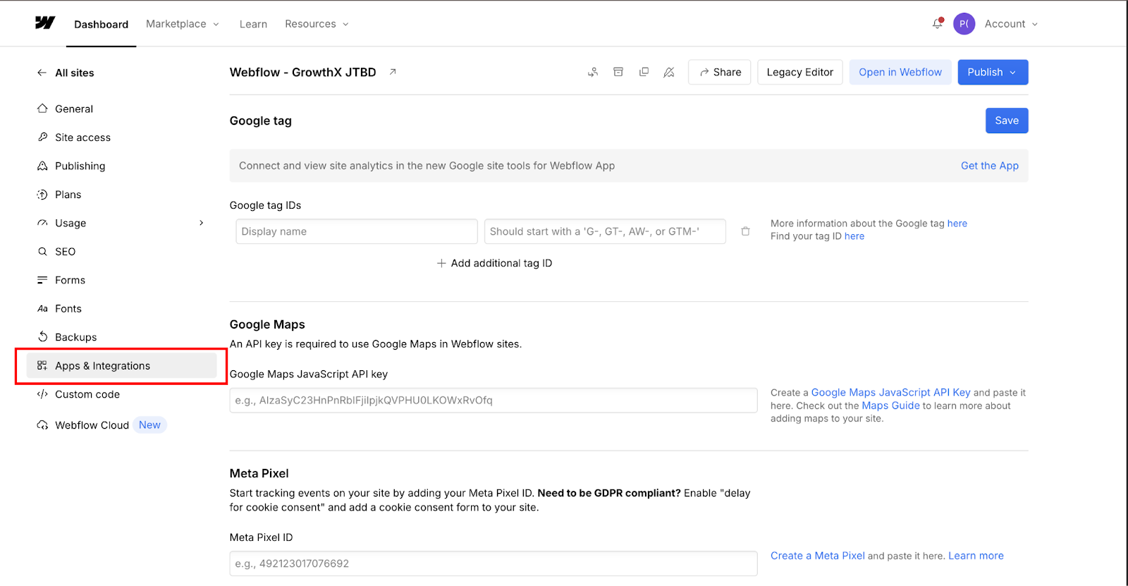Open the Site access settings
The height and width of the screenshot is (586, 1128).
point(82,138)
